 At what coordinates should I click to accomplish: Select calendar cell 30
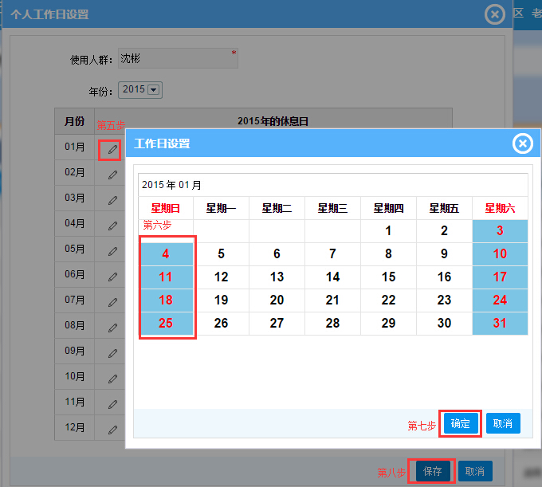click(x=444, y=324)
